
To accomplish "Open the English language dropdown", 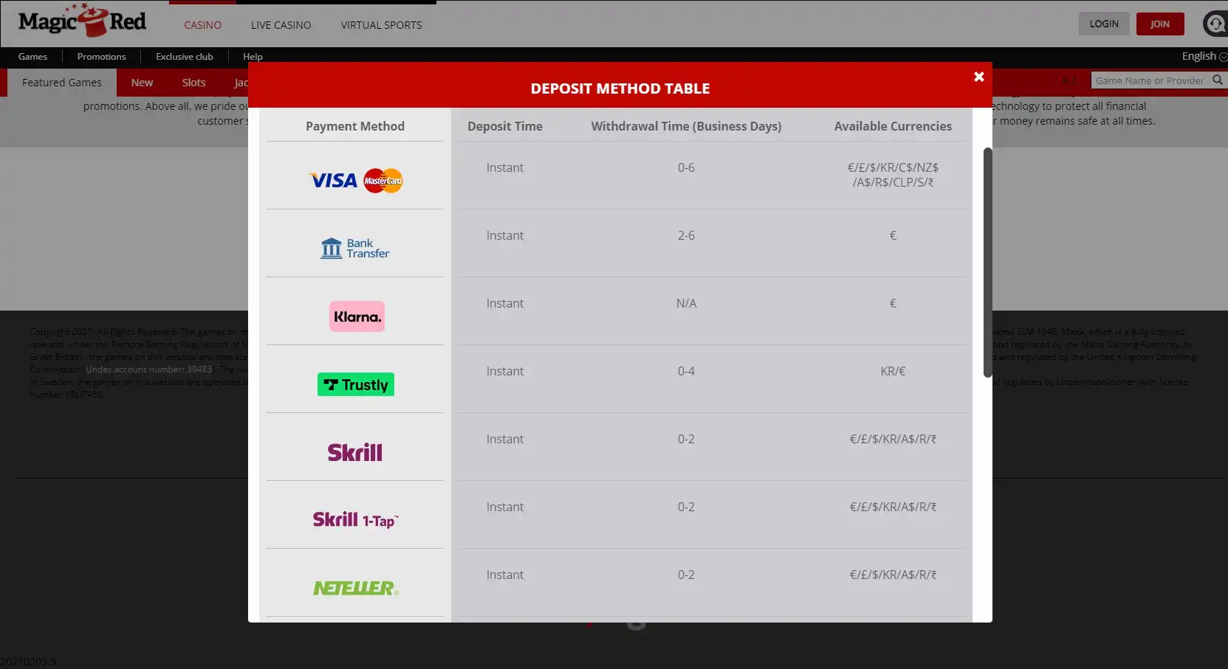I will (x=1203, y=56).
